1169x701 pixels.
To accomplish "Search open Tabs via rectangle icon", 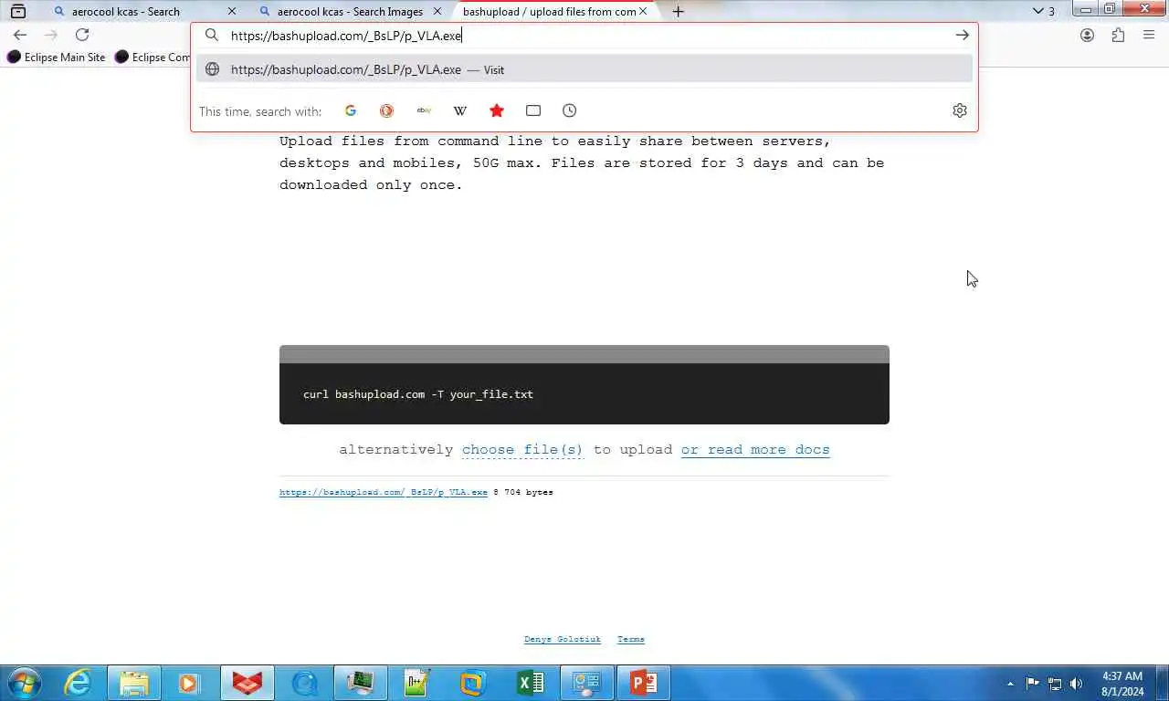I will pos(533,110).
